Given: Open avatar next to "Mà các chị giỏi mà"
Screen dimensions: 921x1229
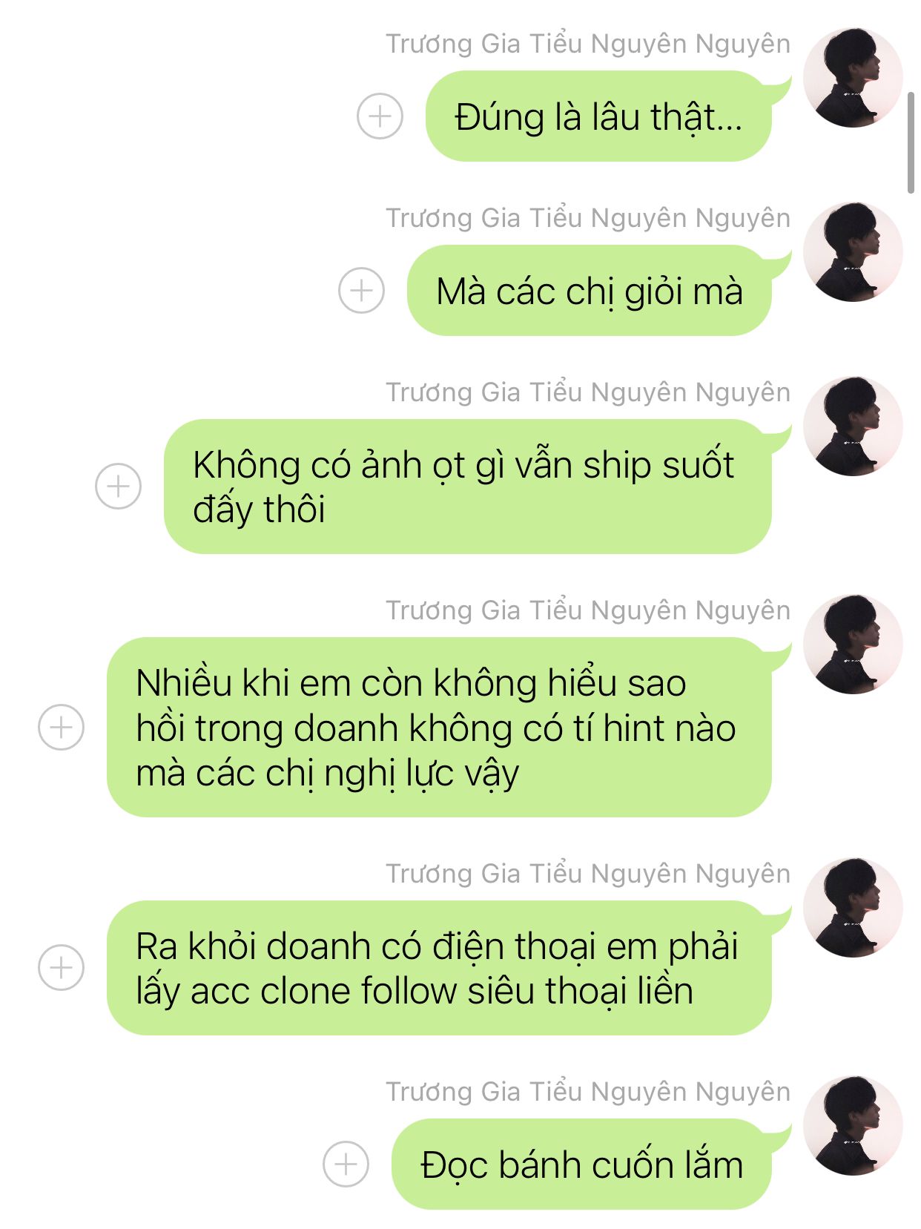Looking at the screenshot, I should (853, 252).
